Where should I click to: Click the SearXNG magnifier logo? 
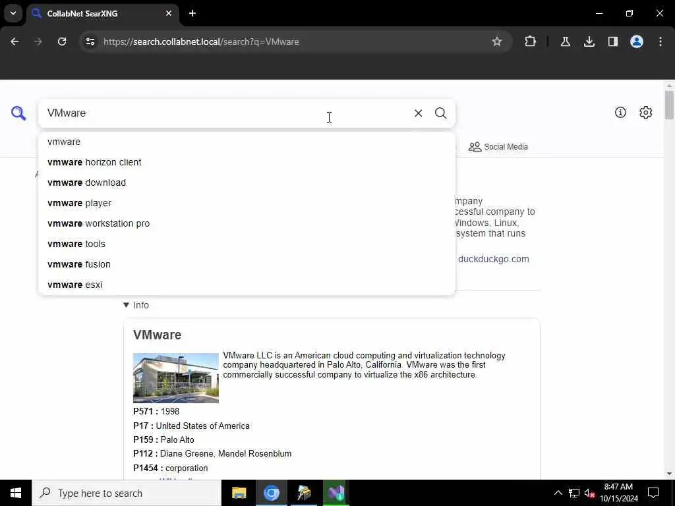point(18,113)
